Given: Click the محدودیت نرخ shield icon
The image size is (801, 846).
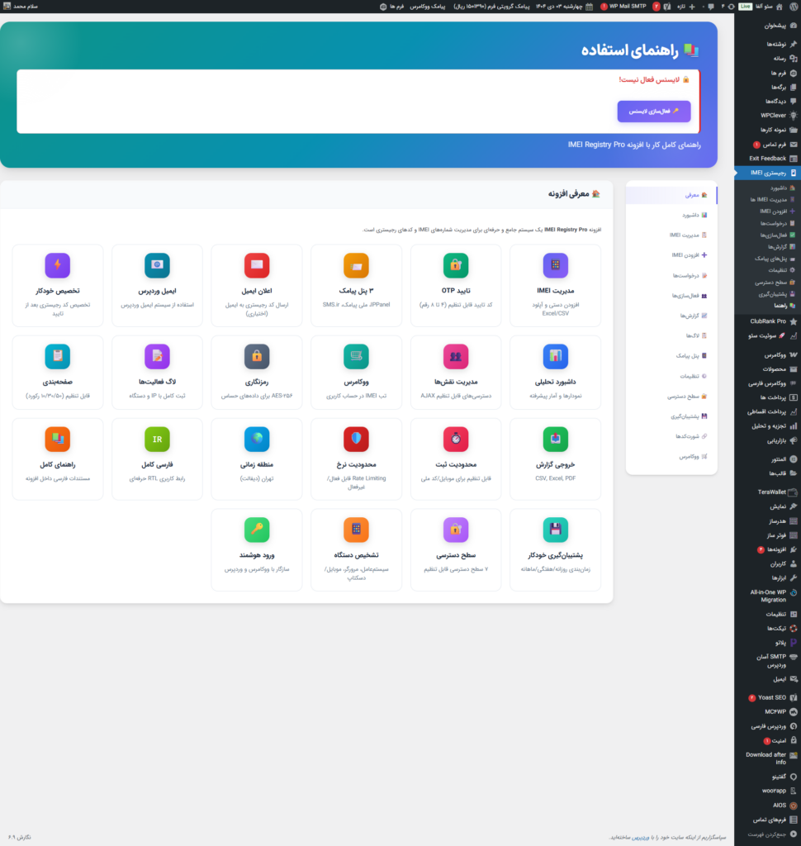Looking at the screenshot, I should pos(356,439).
